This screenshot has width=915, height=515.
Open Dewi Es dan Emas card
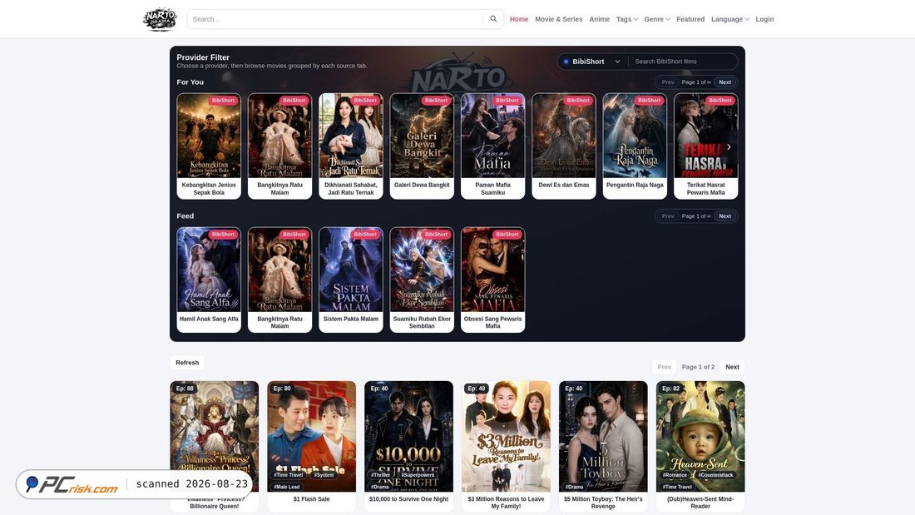564,146
